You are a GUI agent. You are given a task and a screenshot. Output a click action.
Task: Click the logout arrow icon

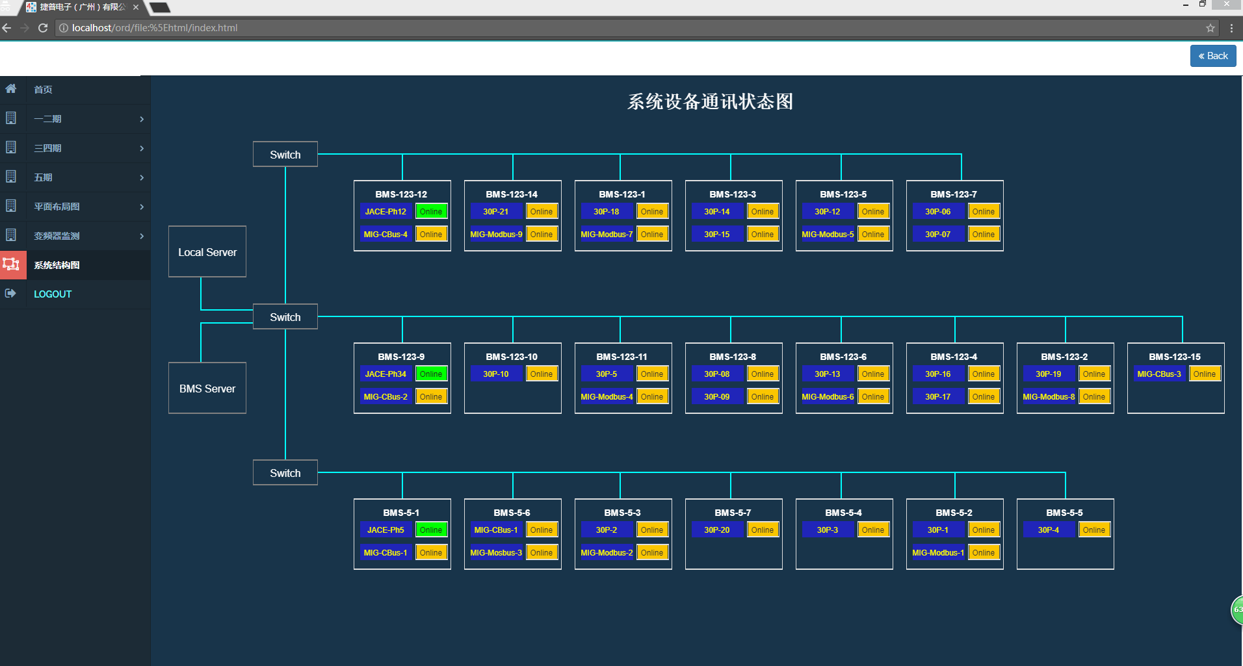pos(10,294)
